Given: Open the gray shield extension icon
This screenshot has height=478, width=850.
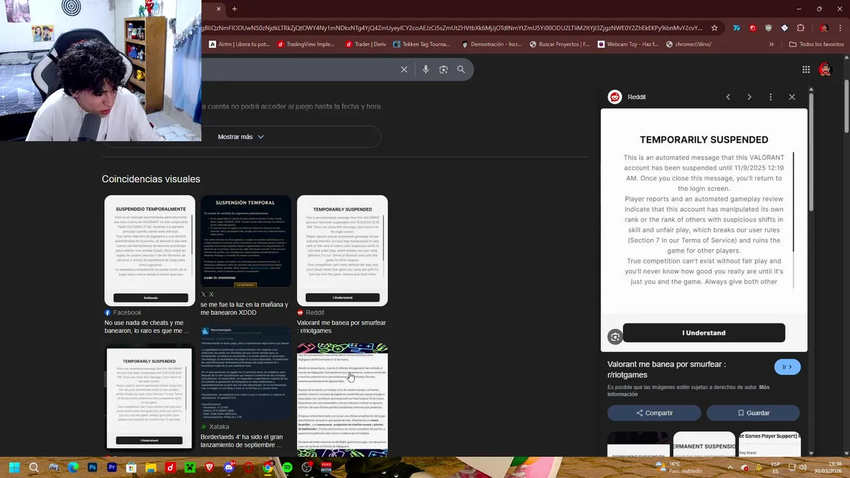Looking at the screenshot, I should click(x=768, y=28).
